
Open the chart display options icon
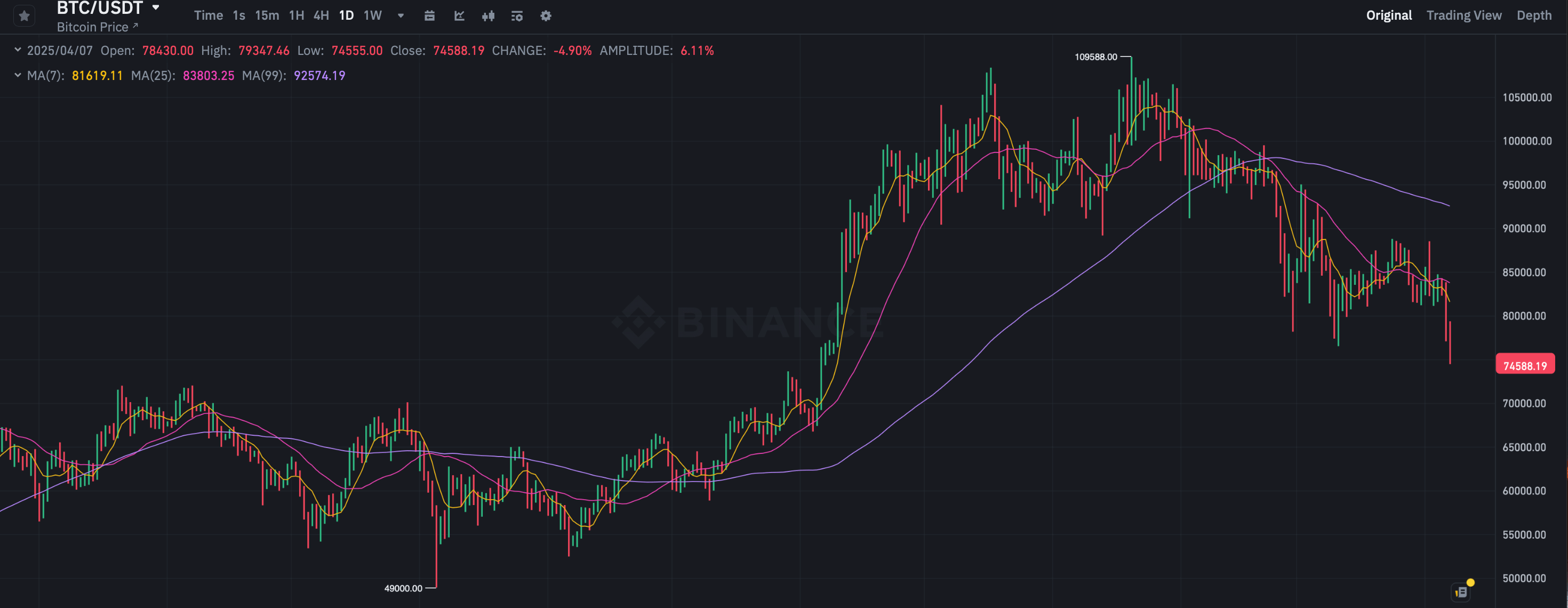(517, 16)
